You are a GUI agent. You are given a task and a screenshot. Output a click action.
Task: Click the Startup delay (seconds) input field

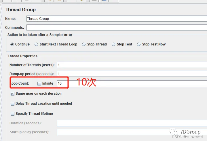(132, 132)
